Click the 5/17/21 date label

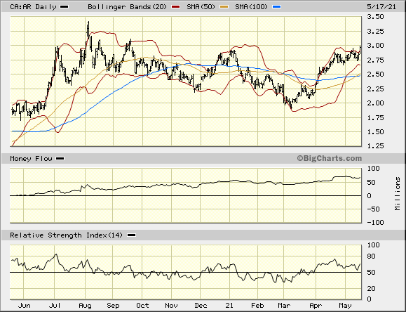pos(381,7)
